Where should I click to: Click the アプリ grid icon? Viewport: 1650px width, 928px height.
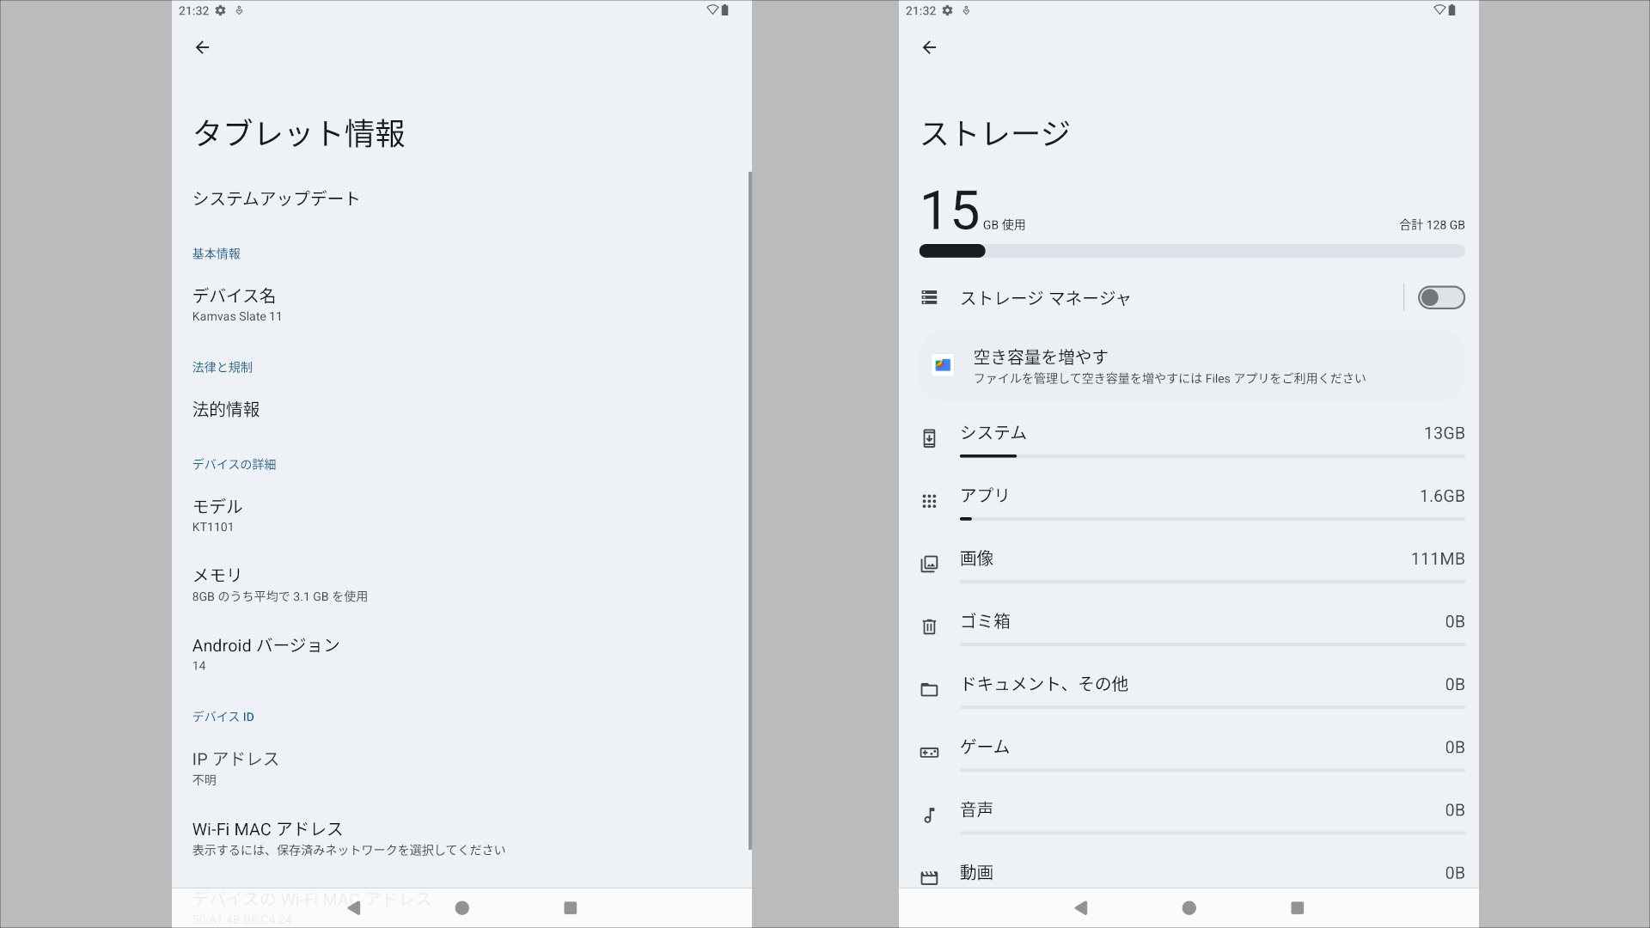929,501
